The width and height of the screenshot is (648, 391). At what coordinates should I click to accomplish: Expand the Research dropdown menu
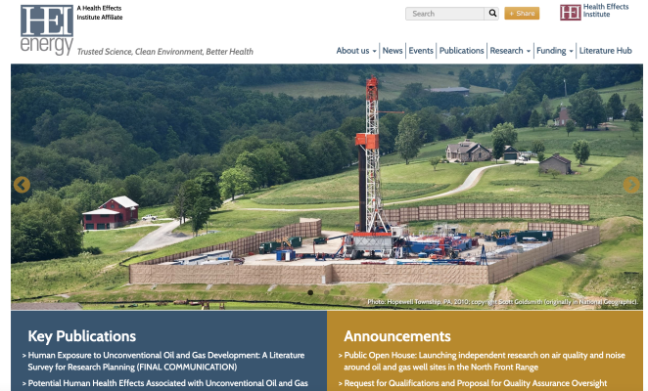tap(510, 51)
